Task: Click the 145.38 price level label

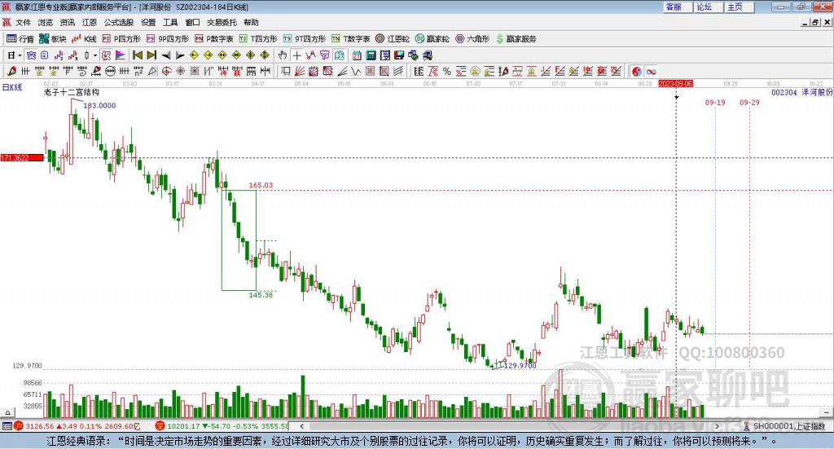Action: point(261,295)
